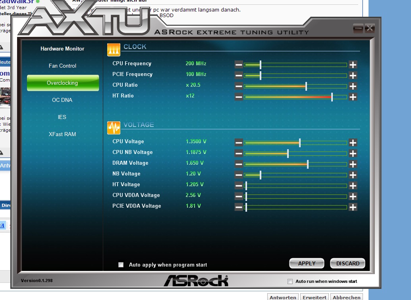The image size is (411, 300).
Task: Decrease CPU Frequency with minus button
Action: point(239,64)
